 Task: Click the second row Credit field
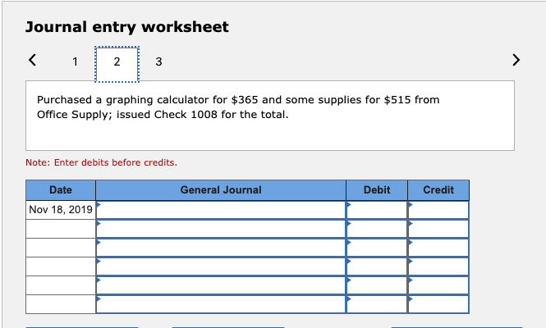click(438, 229)
